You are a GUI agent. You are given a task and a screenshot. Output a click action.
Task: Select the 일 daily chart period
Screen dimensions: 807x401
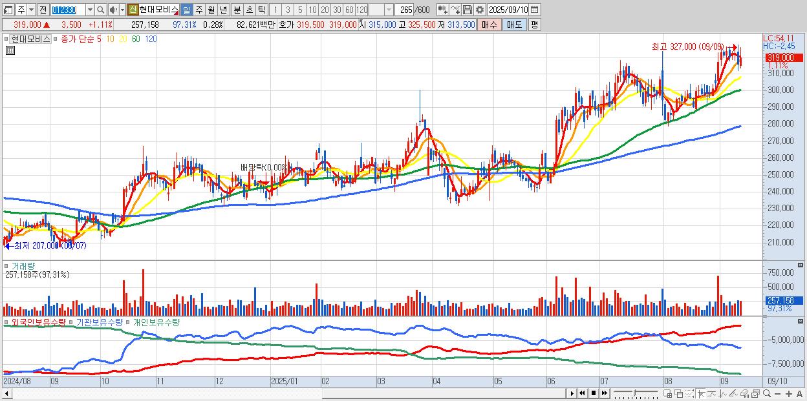[x=186, y=10]
